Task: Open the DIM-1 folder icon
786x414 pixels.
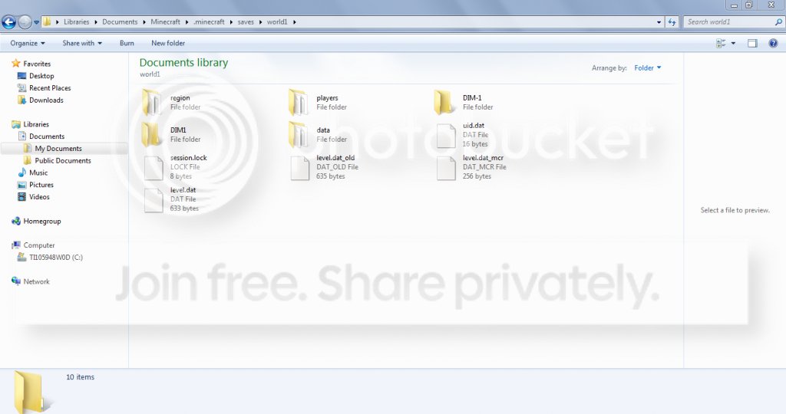Action: [445, 103]
